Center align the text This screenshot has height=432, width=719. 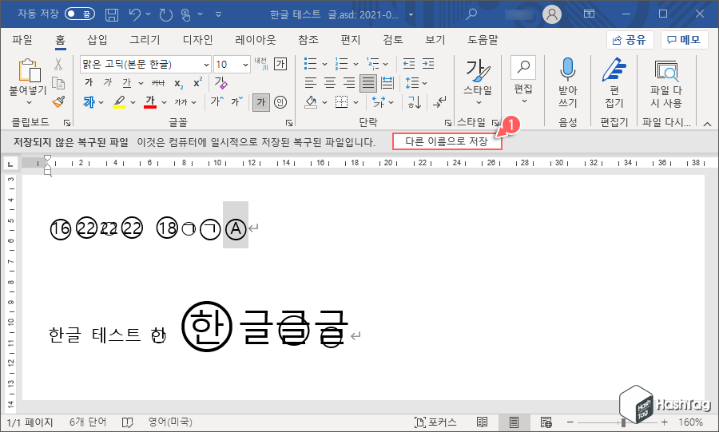330,83
